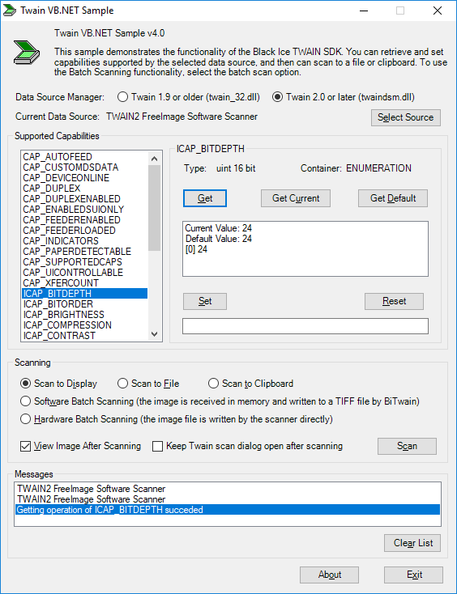Image resolution: width=457 pixels, height=594 pixels.
Task: Click the capabilities list scrollbar thumb
Action: click(154, 208)
